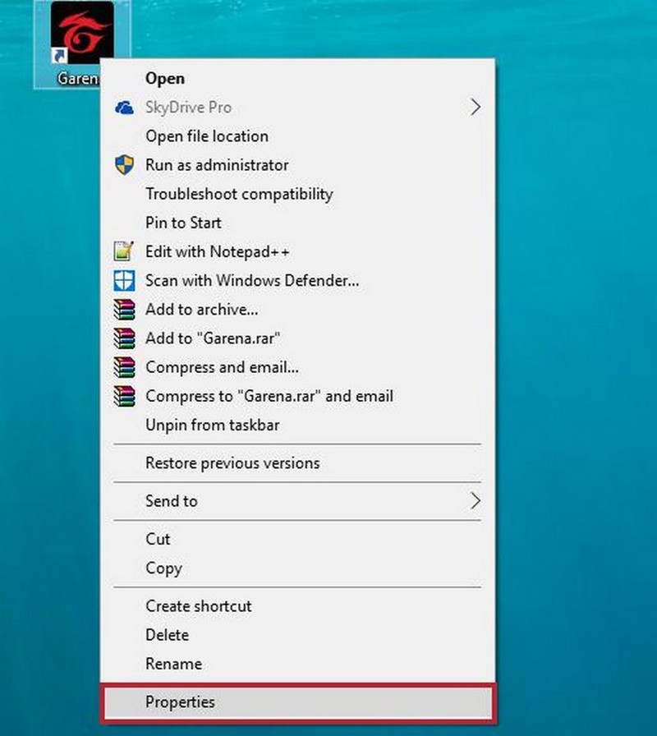Choose Troubleshoot compatibility

click(297, 195)
